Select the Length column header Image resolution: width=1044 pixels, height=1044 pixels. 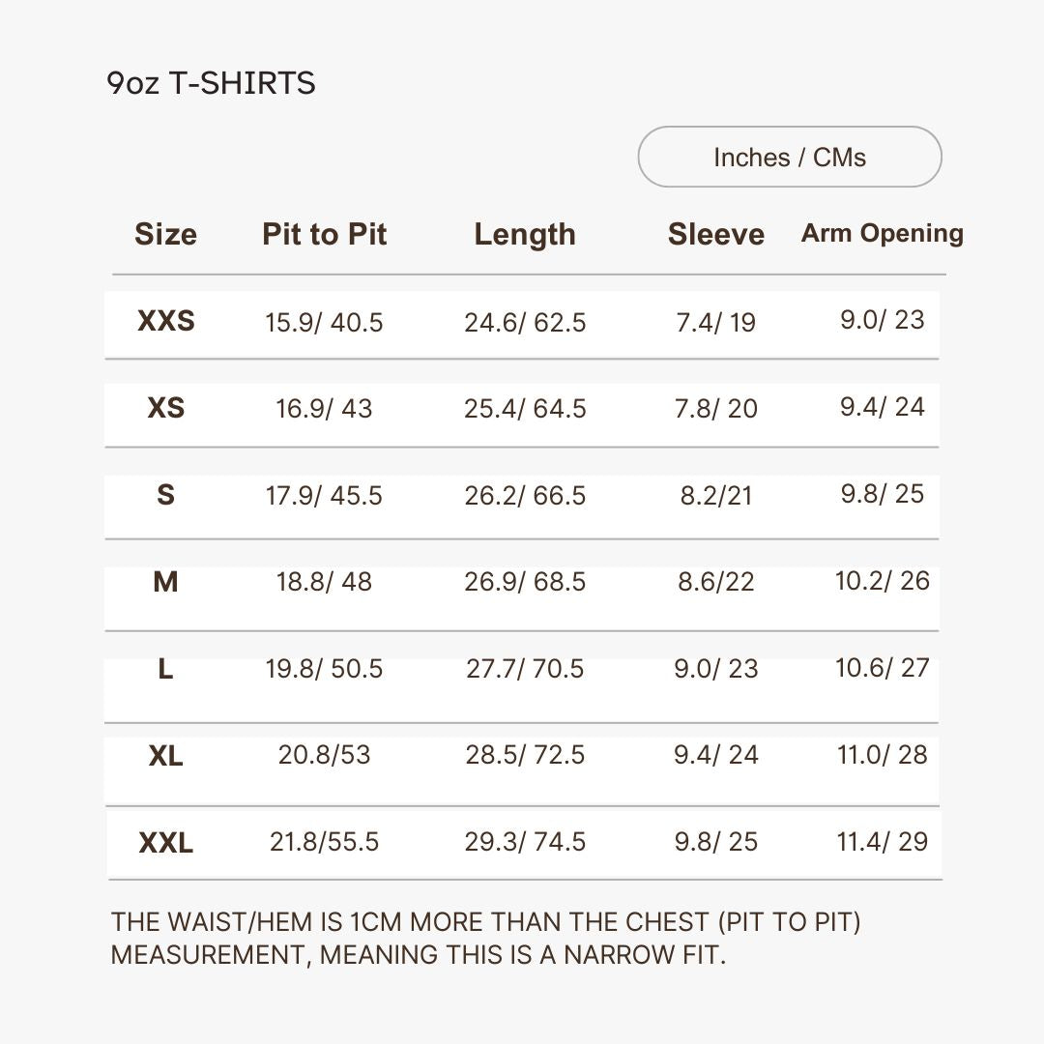(524, 234)
